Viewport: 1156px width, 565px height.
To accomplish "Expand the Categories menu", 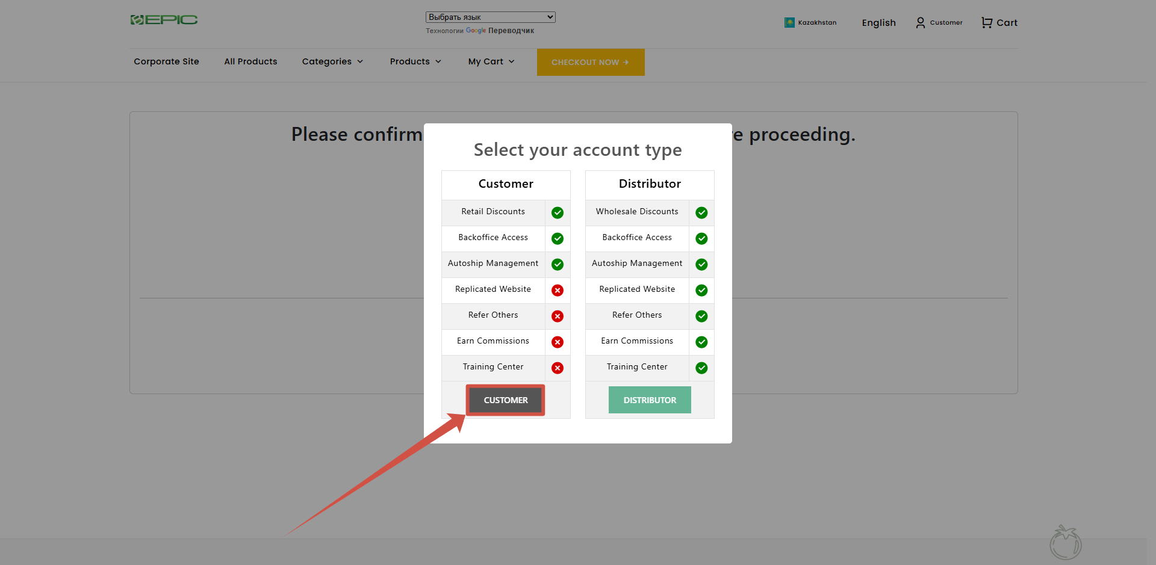I will (332, 61).
